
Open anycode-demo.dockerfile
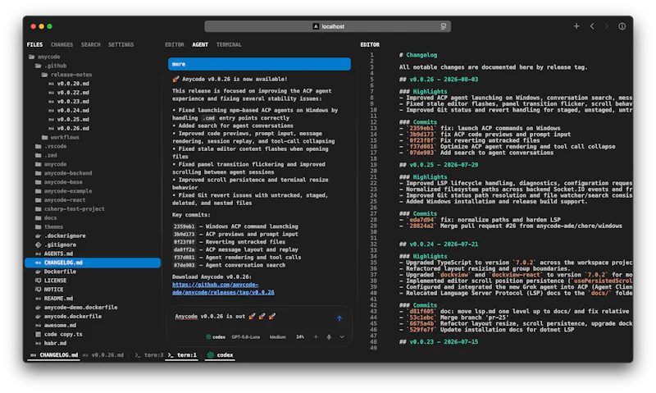[76, 308]
